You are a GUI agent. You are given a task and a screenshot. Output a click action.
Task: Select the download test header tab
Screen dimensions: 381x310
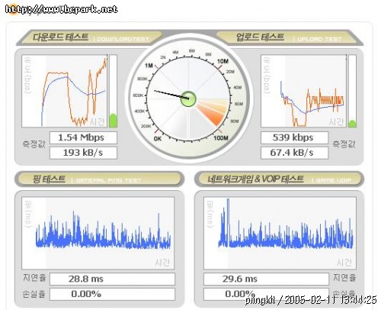(x=89, y=38)
